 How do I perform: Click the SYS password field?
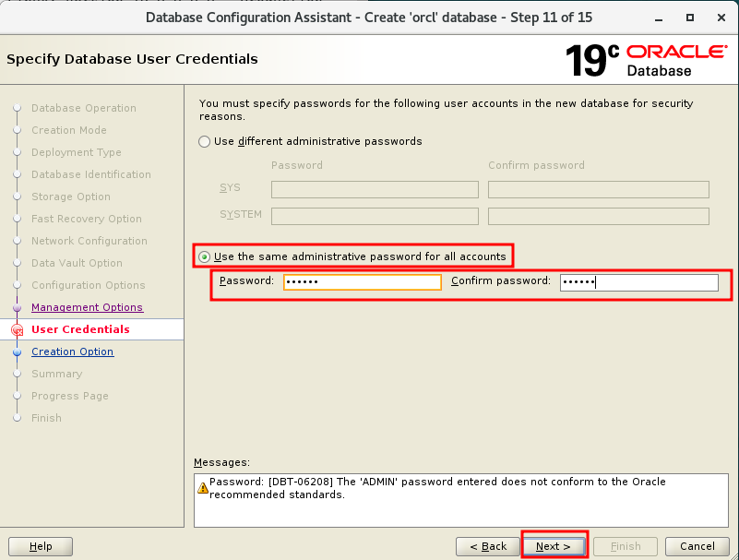(375, 189)
